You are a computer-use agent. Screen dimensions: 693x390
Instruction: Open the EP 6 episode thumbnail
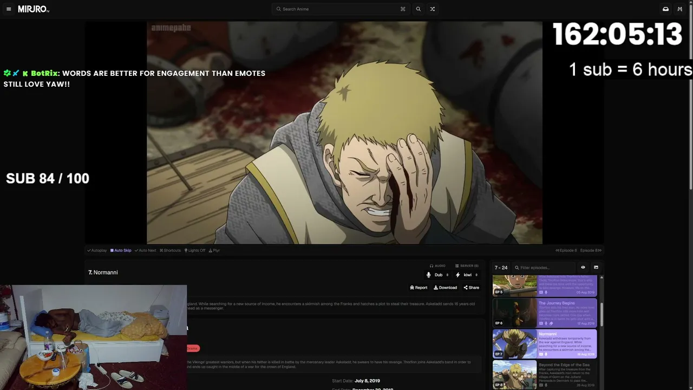pos(514,313)
